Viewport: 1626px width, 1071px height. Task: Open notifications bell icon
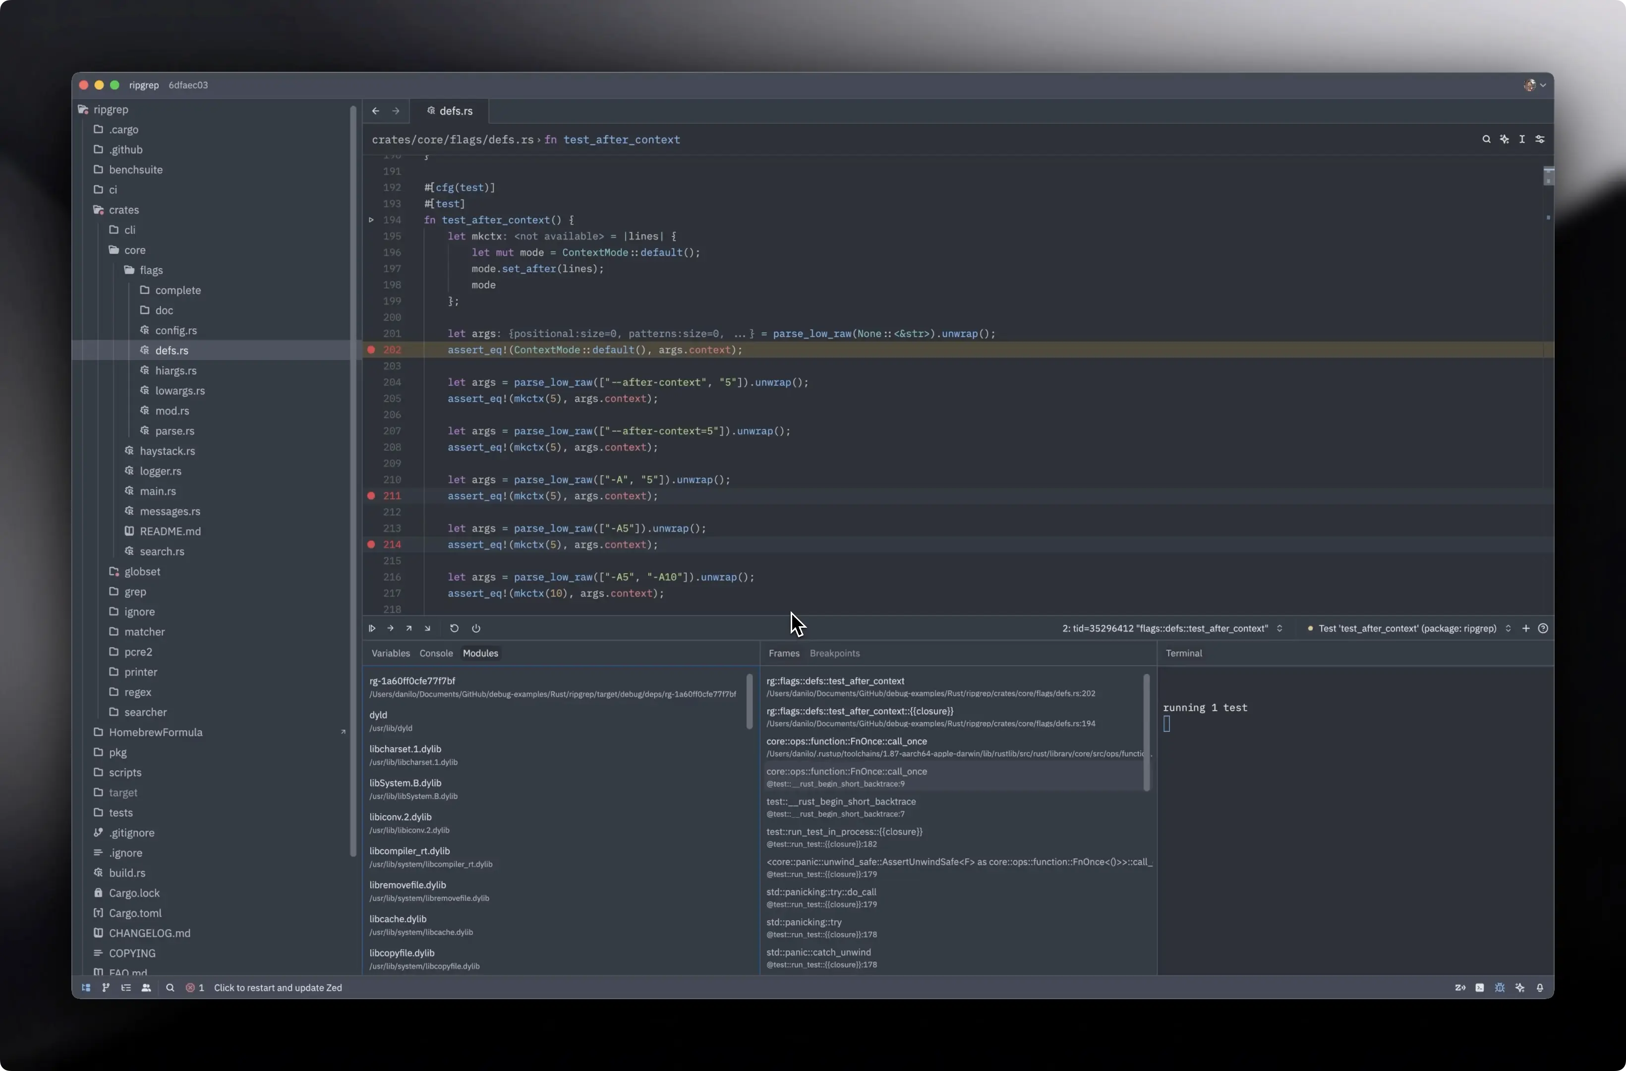pos(1540,988)
